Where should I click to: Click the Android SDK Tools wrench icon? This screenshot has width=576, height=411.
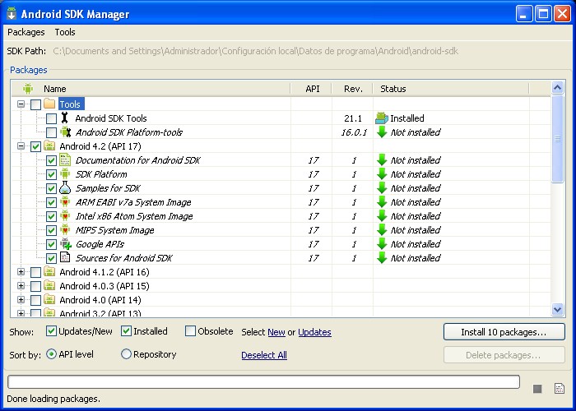(x=65, y=118)
